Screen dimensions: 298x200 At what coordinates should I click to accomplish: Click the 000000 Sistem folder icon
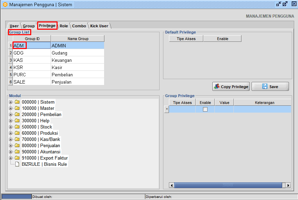coord(17,102)
